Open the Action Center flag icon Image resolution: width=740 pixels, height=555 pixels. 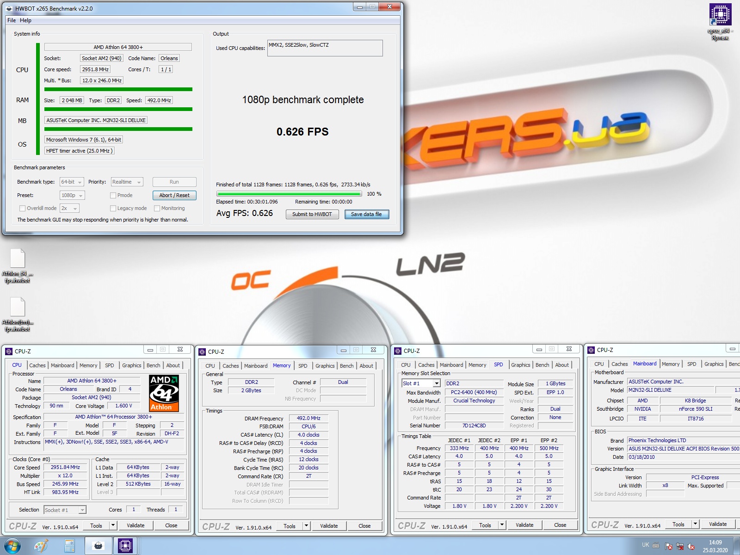pyautogui.click(x=669, y=546)
